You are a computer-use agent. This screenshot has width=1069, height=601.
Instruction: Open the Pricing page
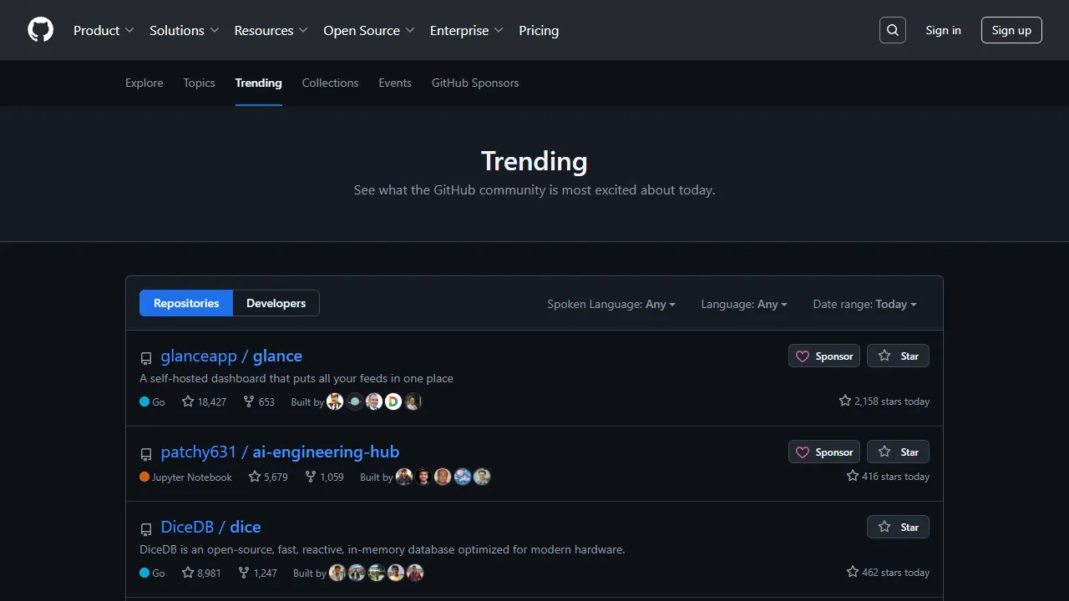[x=539, y=30]
